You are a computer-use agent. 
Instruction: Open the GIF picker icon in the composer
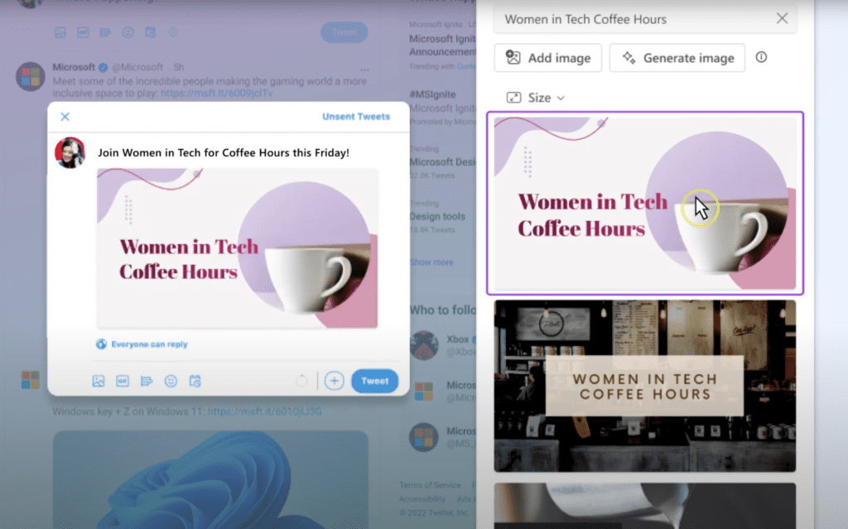[x=122, y=381]
